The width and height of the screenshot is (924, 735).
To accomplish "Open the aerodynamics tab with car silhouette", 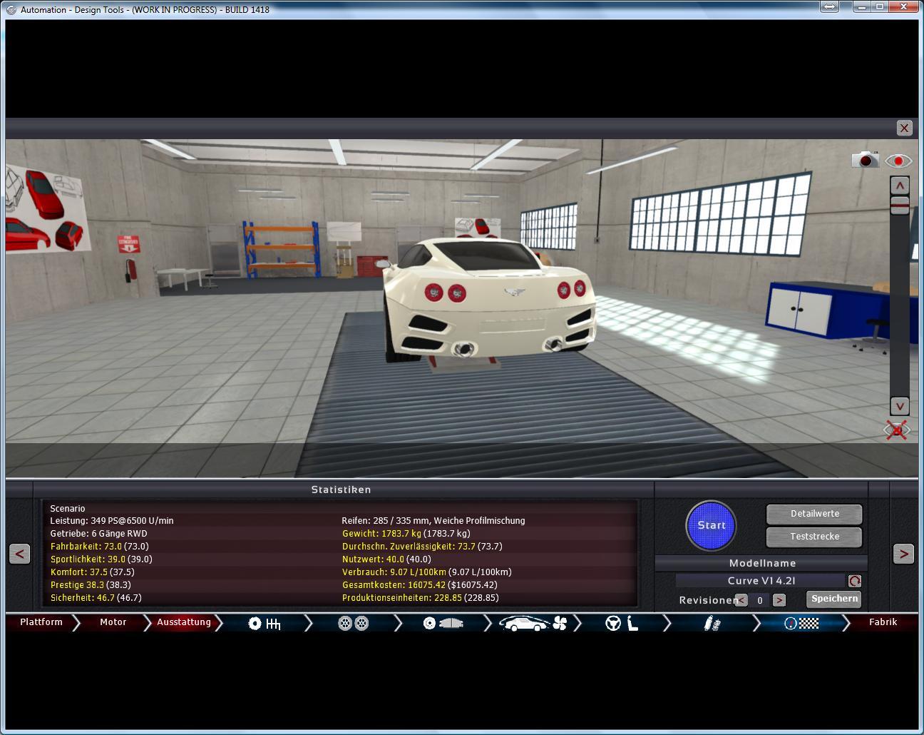I will click(532, 624).
